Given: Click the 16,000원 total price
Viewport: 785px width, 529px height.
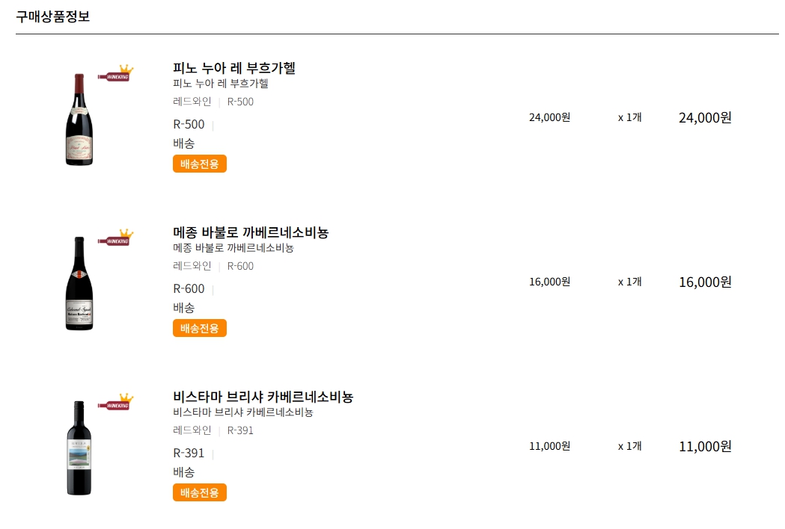Looking at the screenshot, I should (x=705, y=282).
